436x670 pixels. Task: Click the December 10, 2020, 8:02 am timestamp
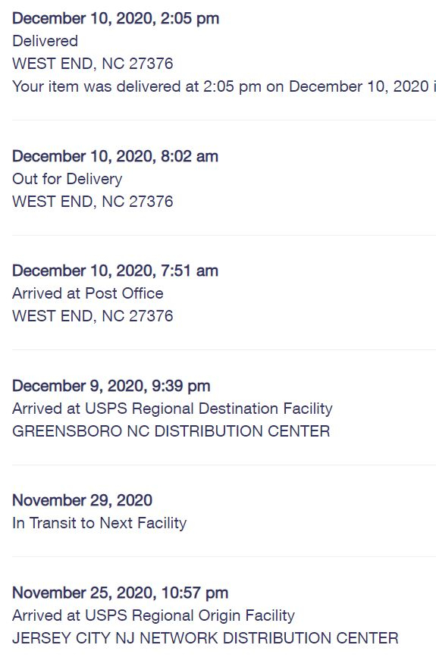point(115,156)
